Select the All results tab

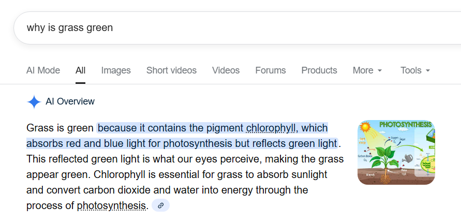pyautogui.click(x=80, y=70)
